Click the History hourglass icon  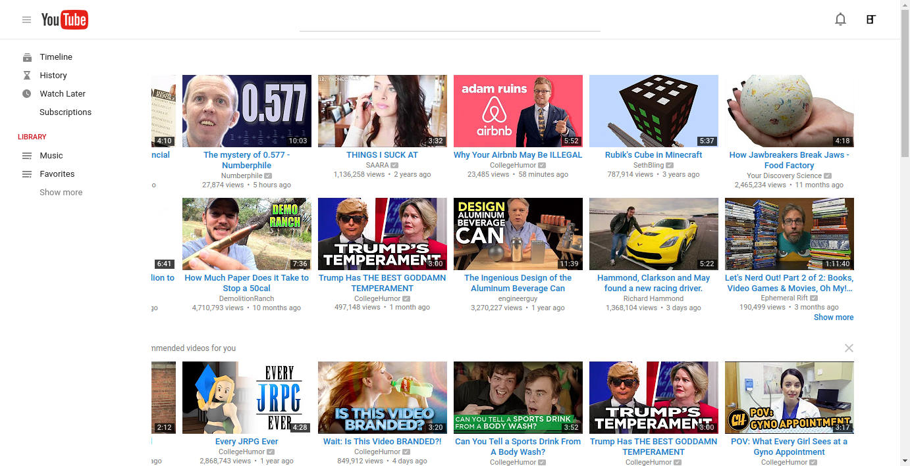(x=26, y=76)
